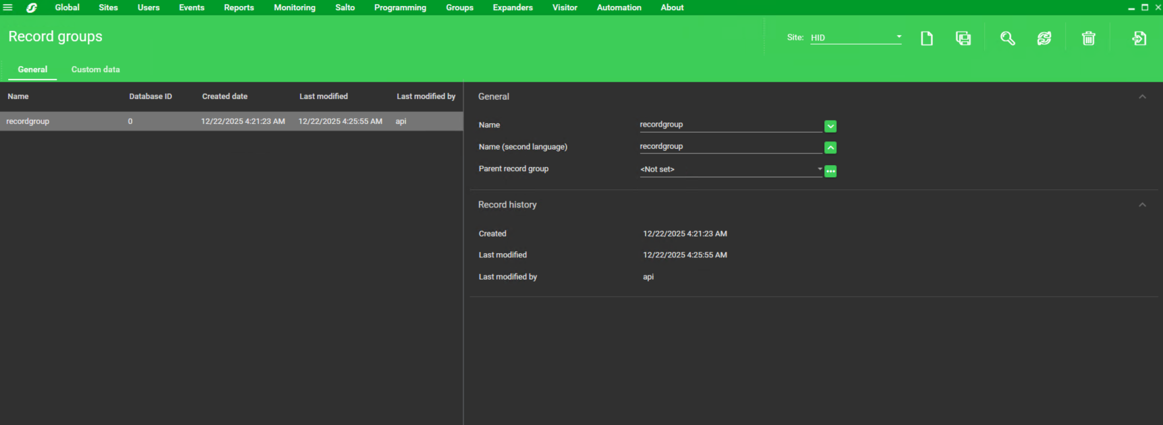Open the Salto menu

(345, 7)
